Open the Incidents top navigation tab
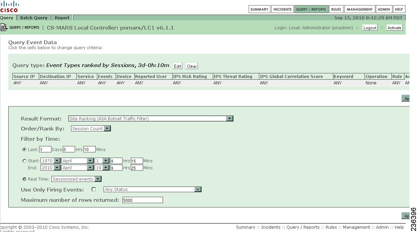 pyautogui.click(x=282, y=9)
